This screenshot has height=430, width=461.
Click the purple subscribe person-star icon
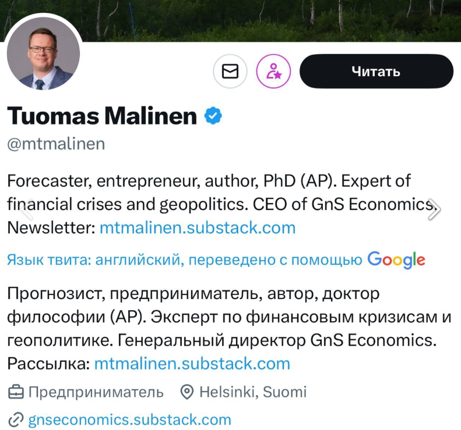tap(273, 72)
